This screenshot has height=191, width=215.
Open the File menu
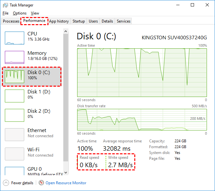(5, 13)
